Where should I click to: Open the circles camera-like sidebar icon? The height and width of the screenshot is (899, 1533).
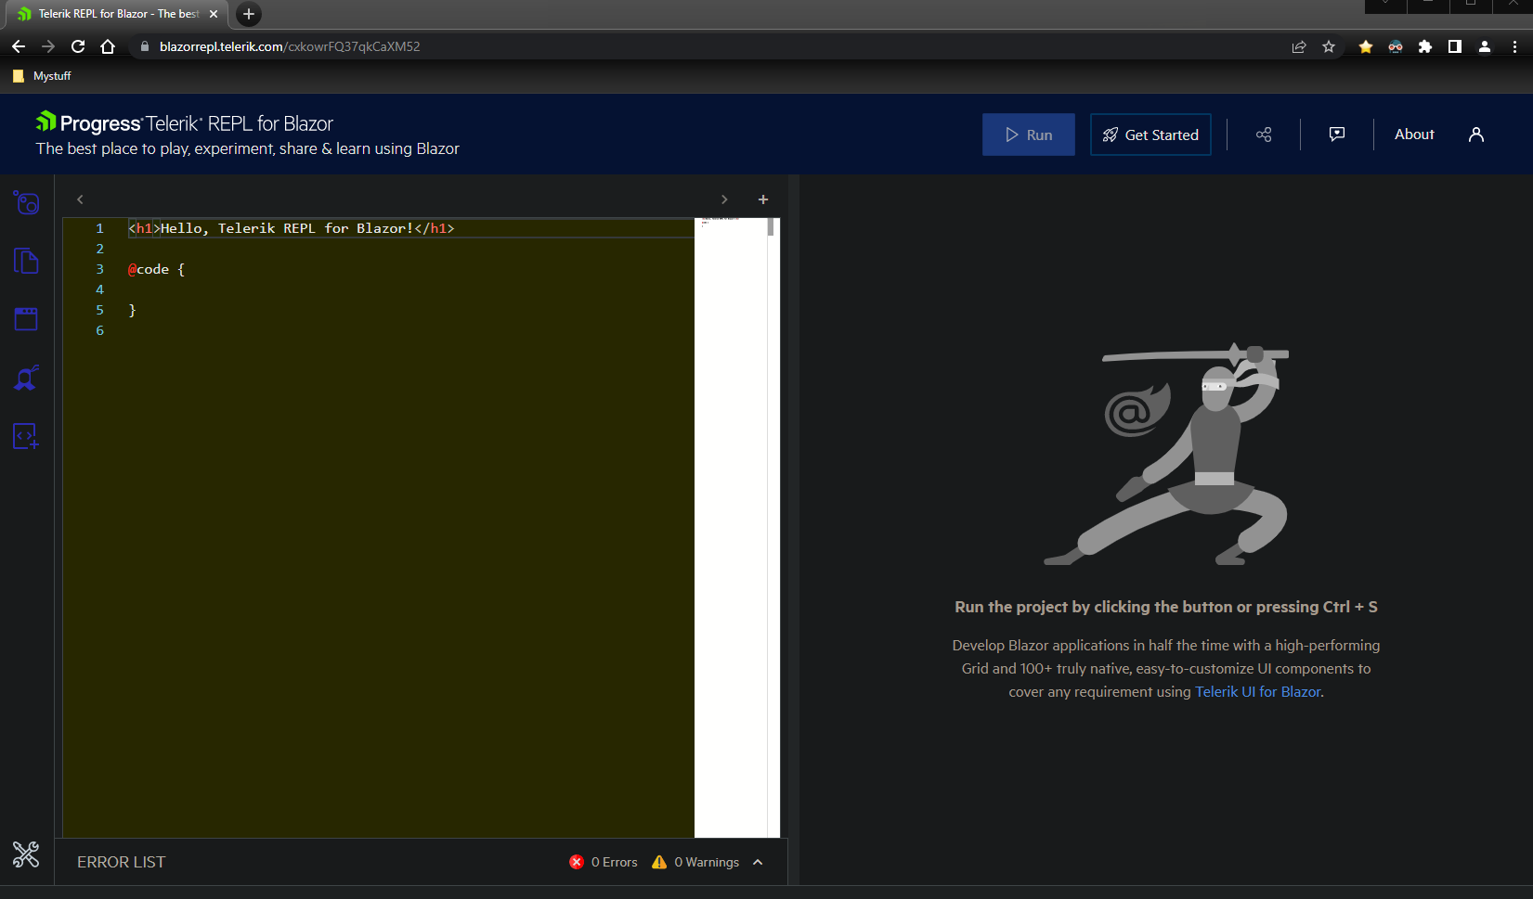tap(26, 202)
